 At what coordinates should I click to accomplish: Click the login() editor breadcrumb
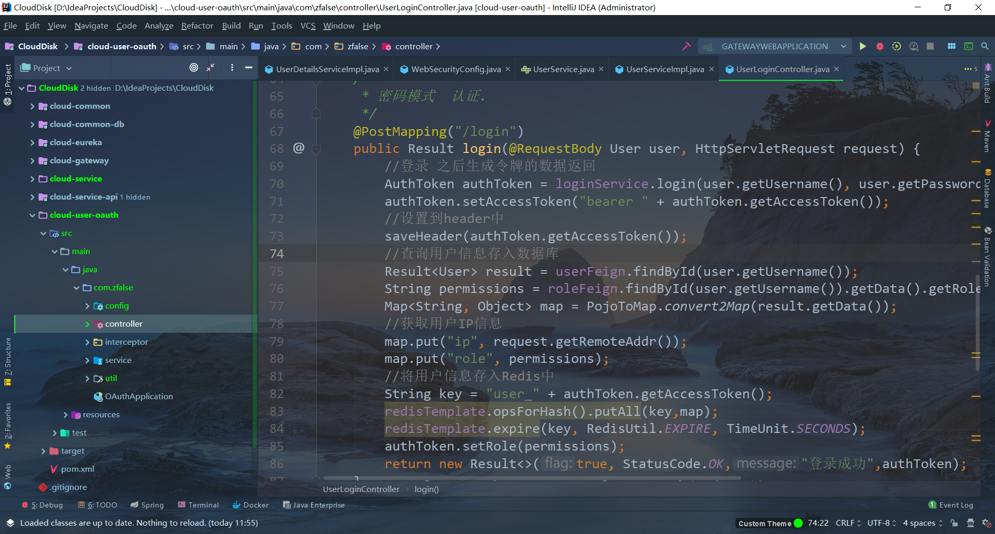(x=427, y=489)
